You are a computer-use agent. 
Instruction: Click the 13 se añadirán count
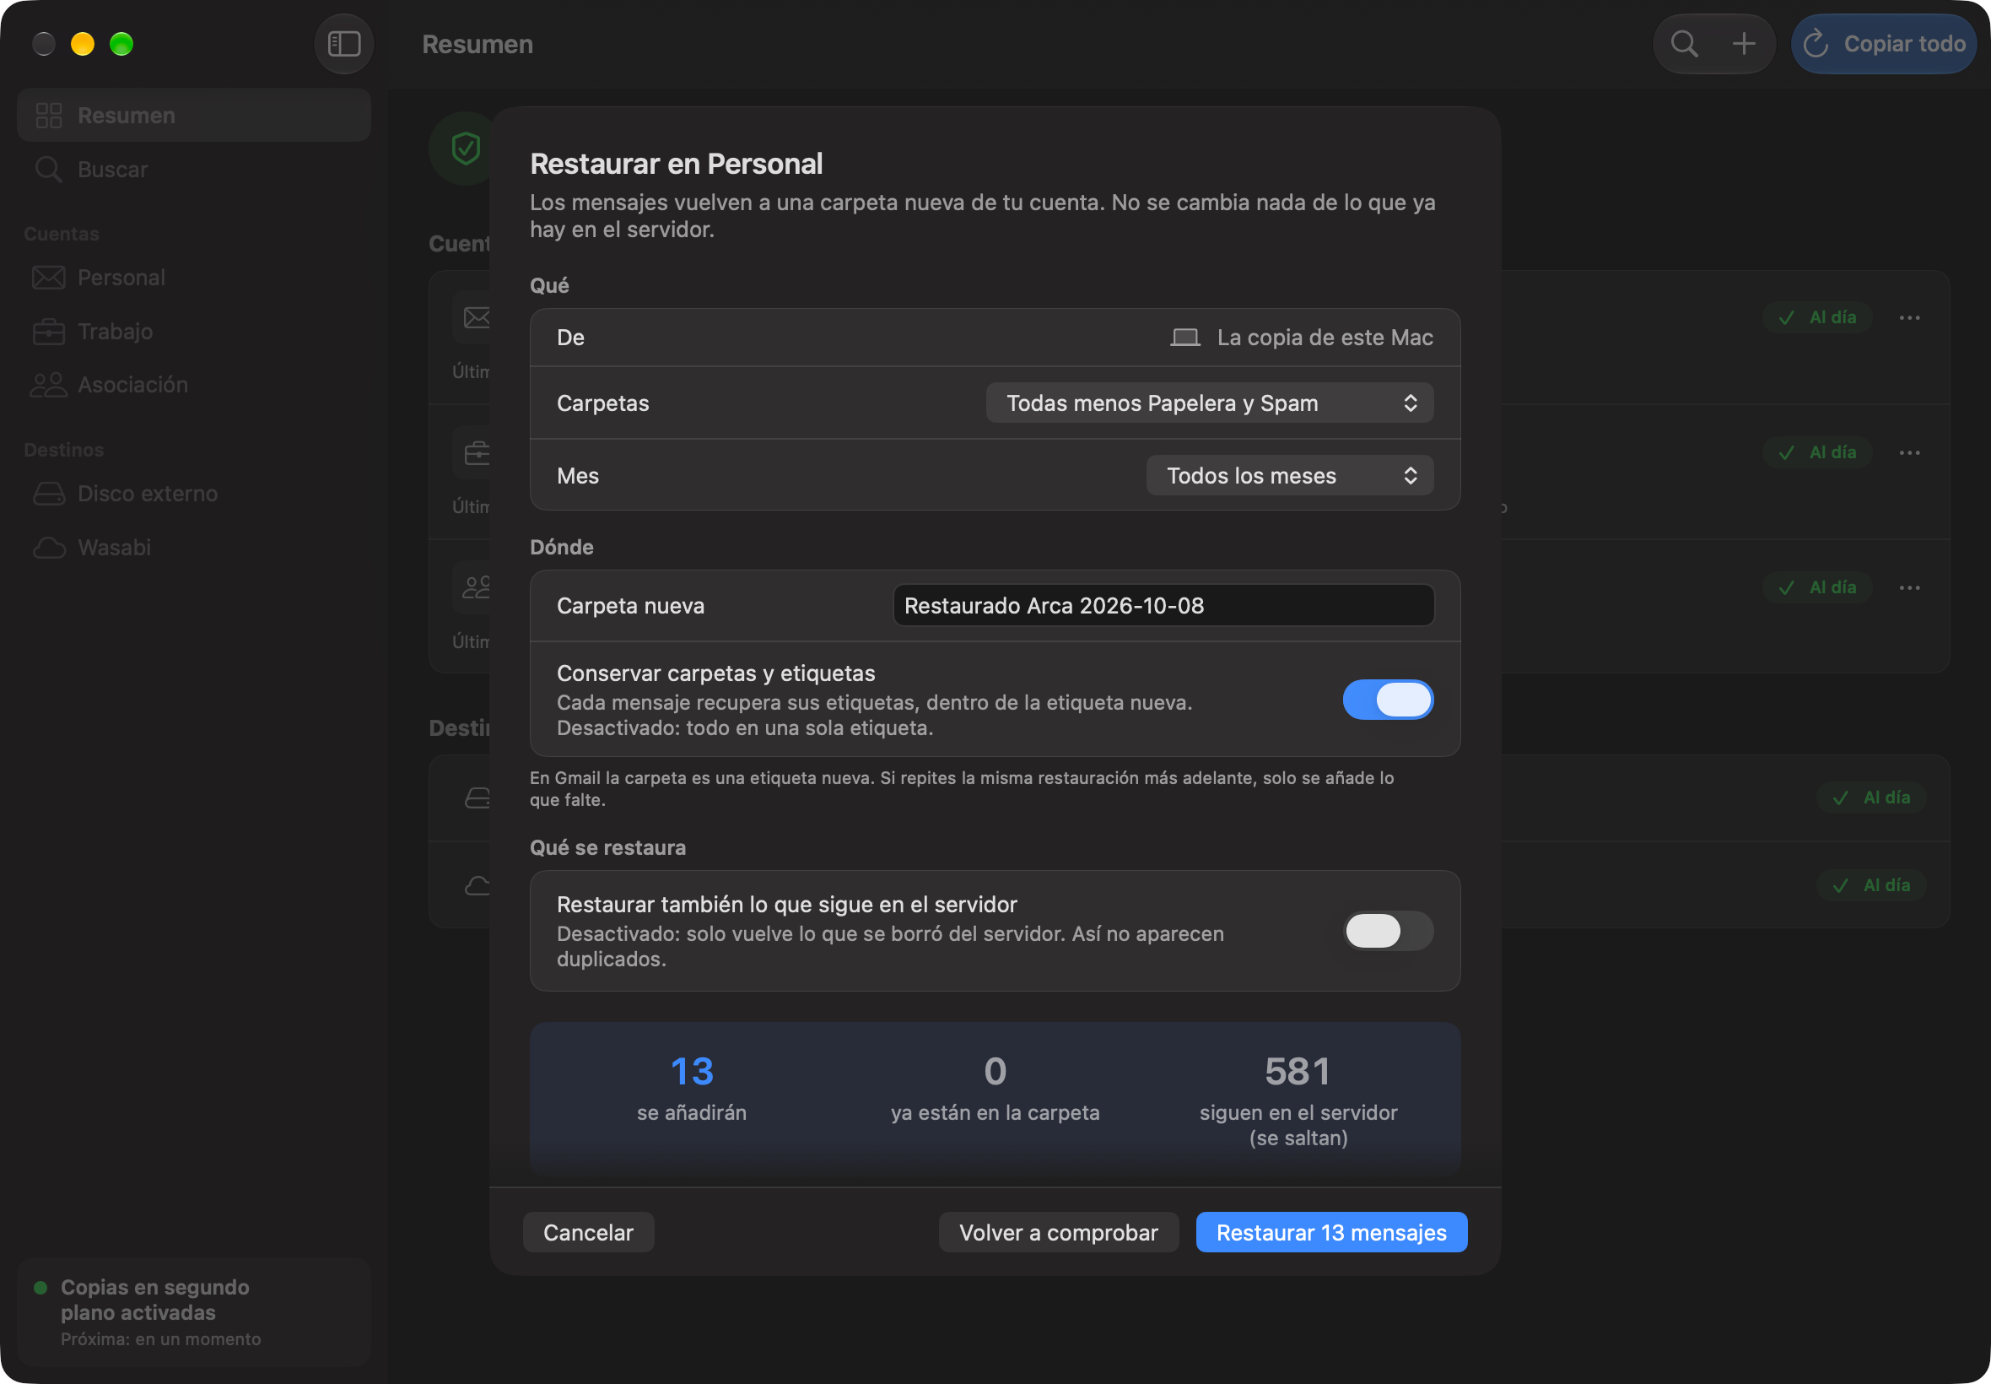click(692, 1088)
